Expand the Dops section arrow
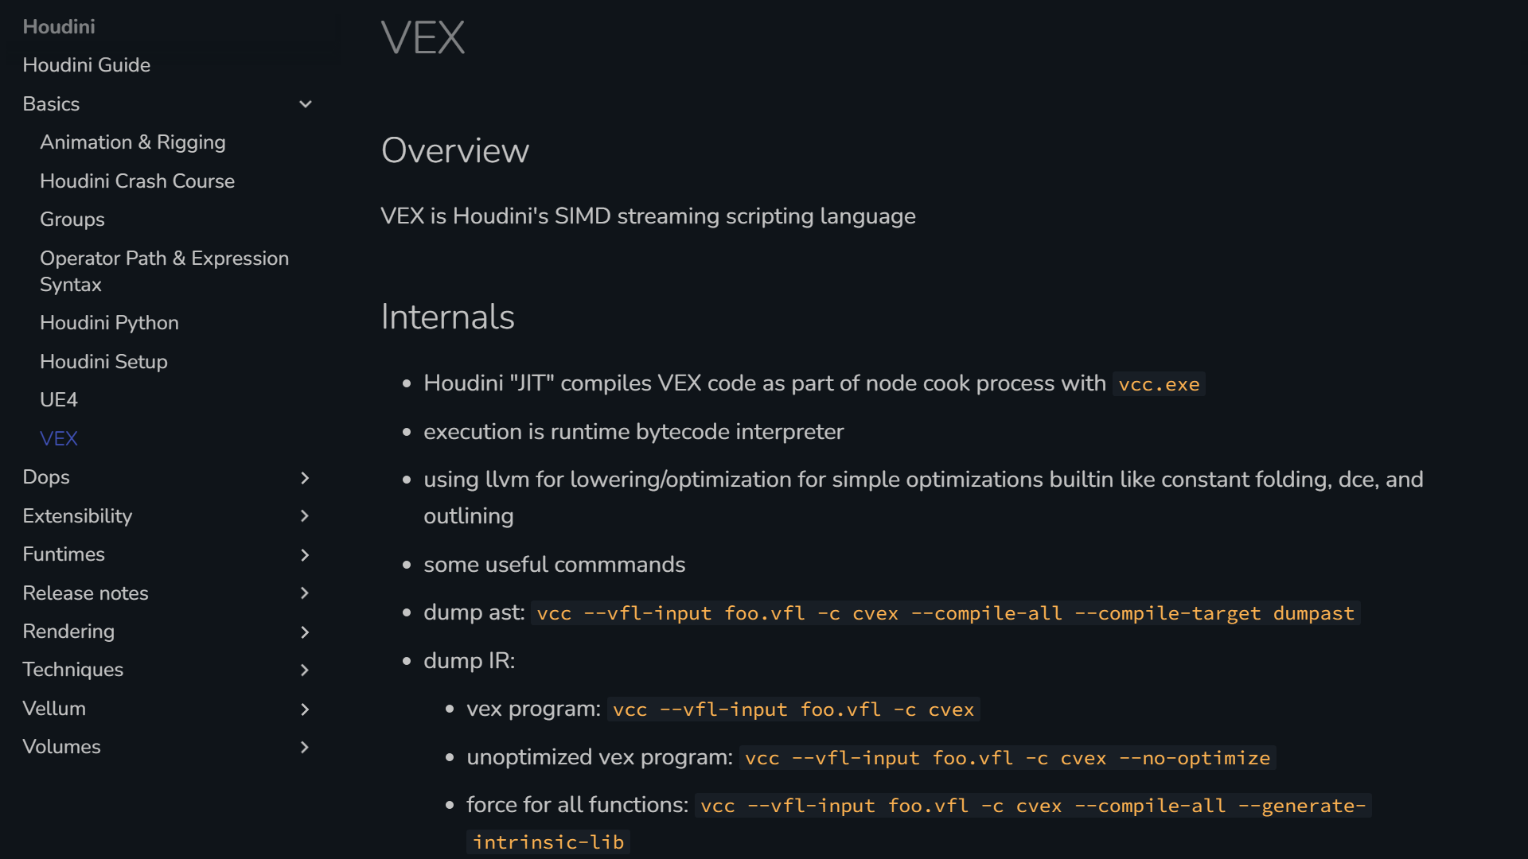Screen dimensions: 1528x859 pos(305,477)
